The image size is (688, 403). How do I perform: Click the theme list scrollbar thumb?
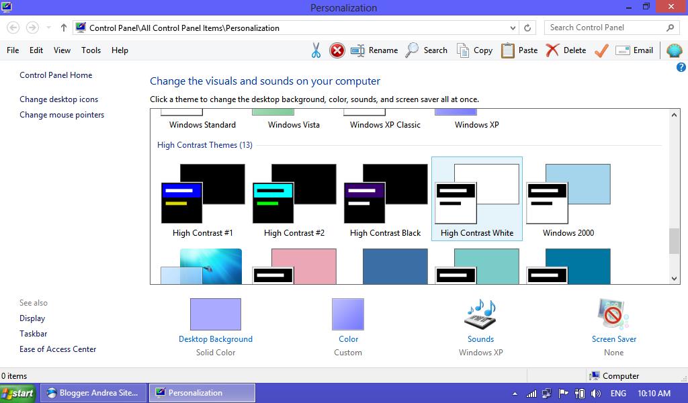point(674,241)
